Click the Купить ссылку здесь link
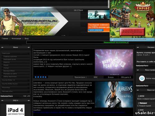 [x=146, y=53]
